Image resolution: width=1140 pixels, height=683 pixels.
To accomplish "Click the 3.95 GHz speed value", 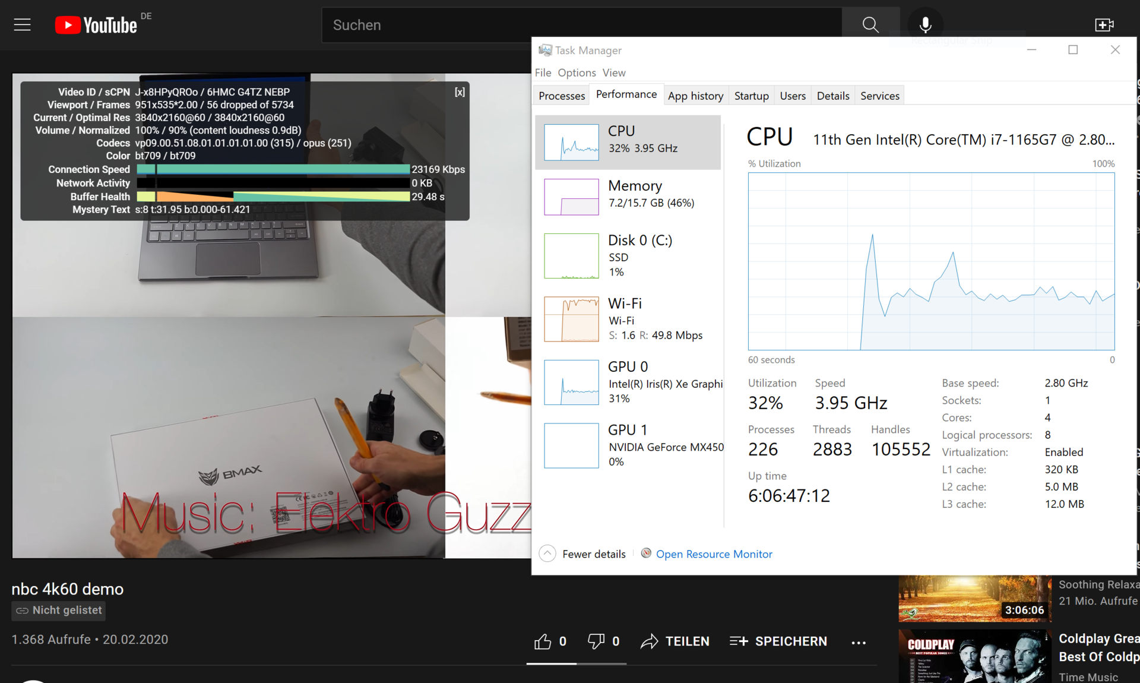I will pos(851,403).
